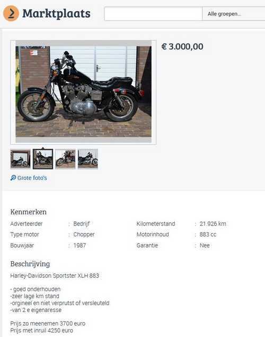
Task: Click the 883 cc engine value
Action: click(x=208, y=235)
